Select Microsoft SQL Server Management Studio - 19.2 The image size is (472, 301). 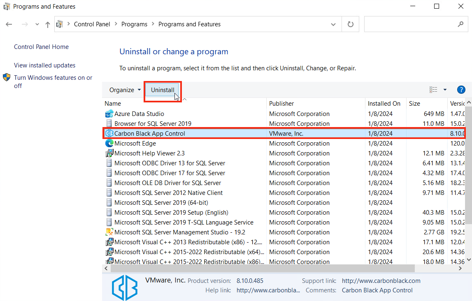point(180,232)
